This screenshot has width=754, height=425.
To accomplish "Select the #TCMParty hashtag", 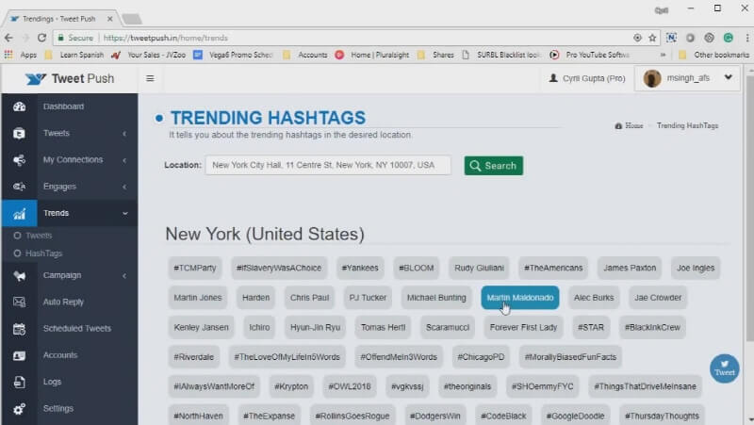I will pyautogui.click(x=195, y=268).
